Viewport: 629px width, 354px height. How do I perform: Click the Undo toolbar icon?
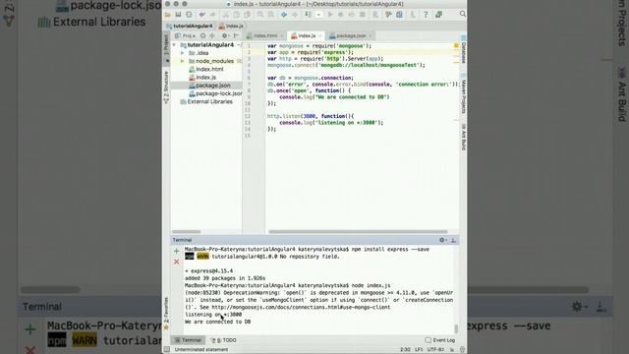[x=202, y=15]
